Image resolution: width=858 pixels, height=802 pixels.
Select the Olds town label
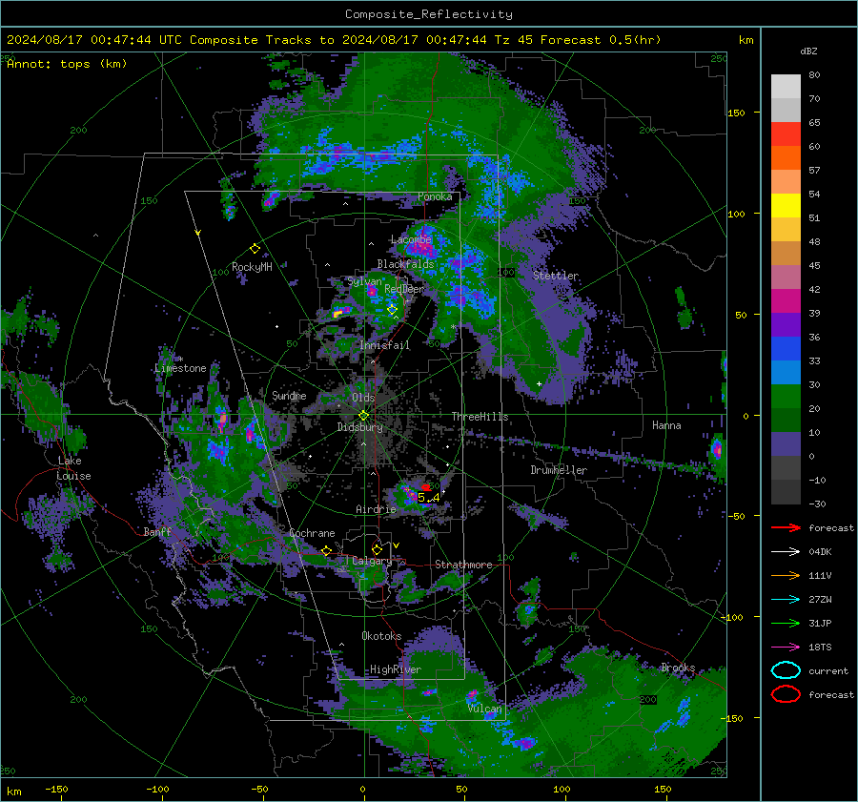(363, 398)
